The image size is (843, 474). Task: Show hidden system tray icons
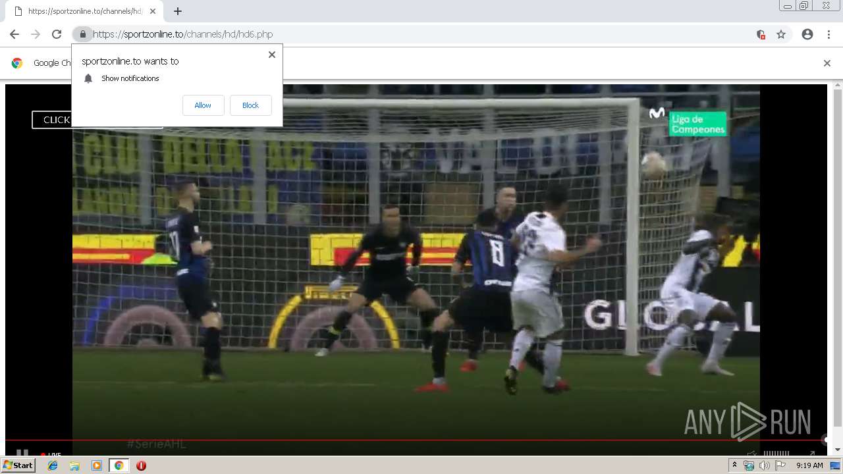pos(734,465)
